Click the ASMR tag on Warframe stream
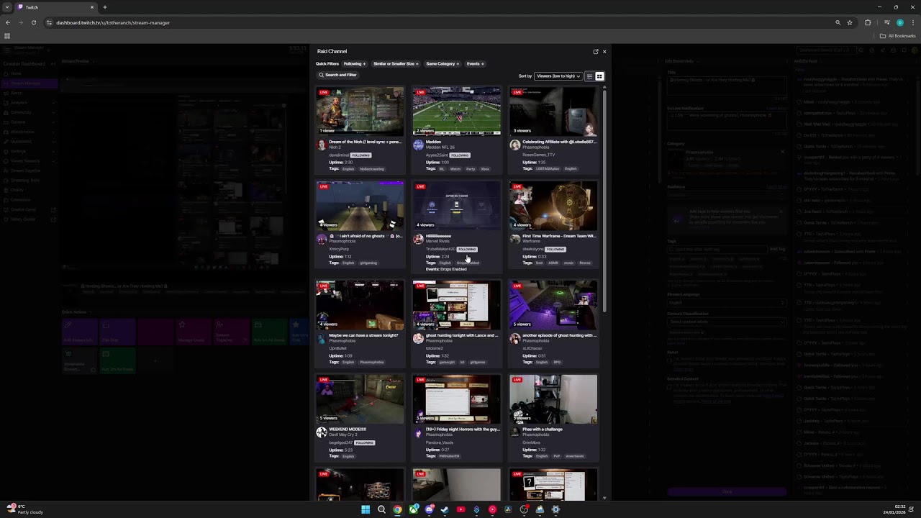 553,263
